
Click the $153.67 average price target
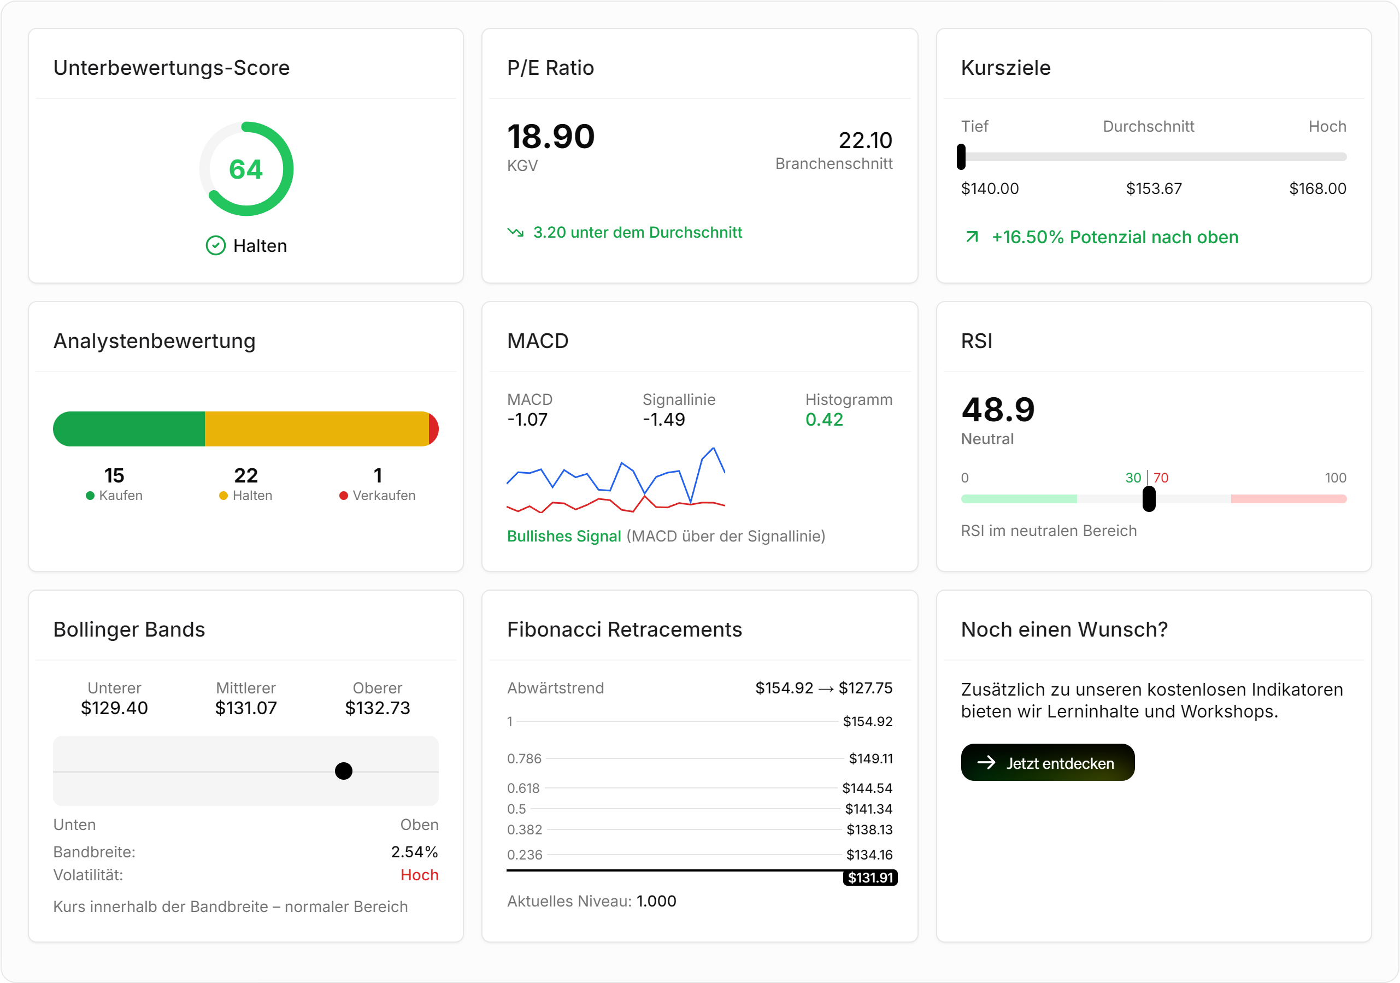pyautogui.click(x=1154, y=189)
